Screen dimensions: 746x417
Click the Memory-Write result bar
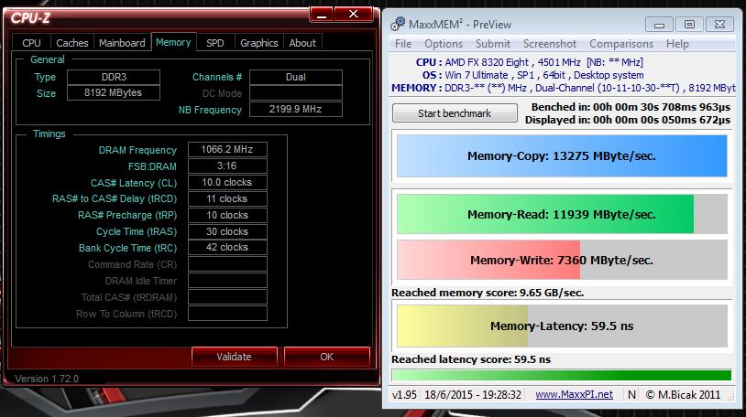pyautogui.click(x=562, y=260)
